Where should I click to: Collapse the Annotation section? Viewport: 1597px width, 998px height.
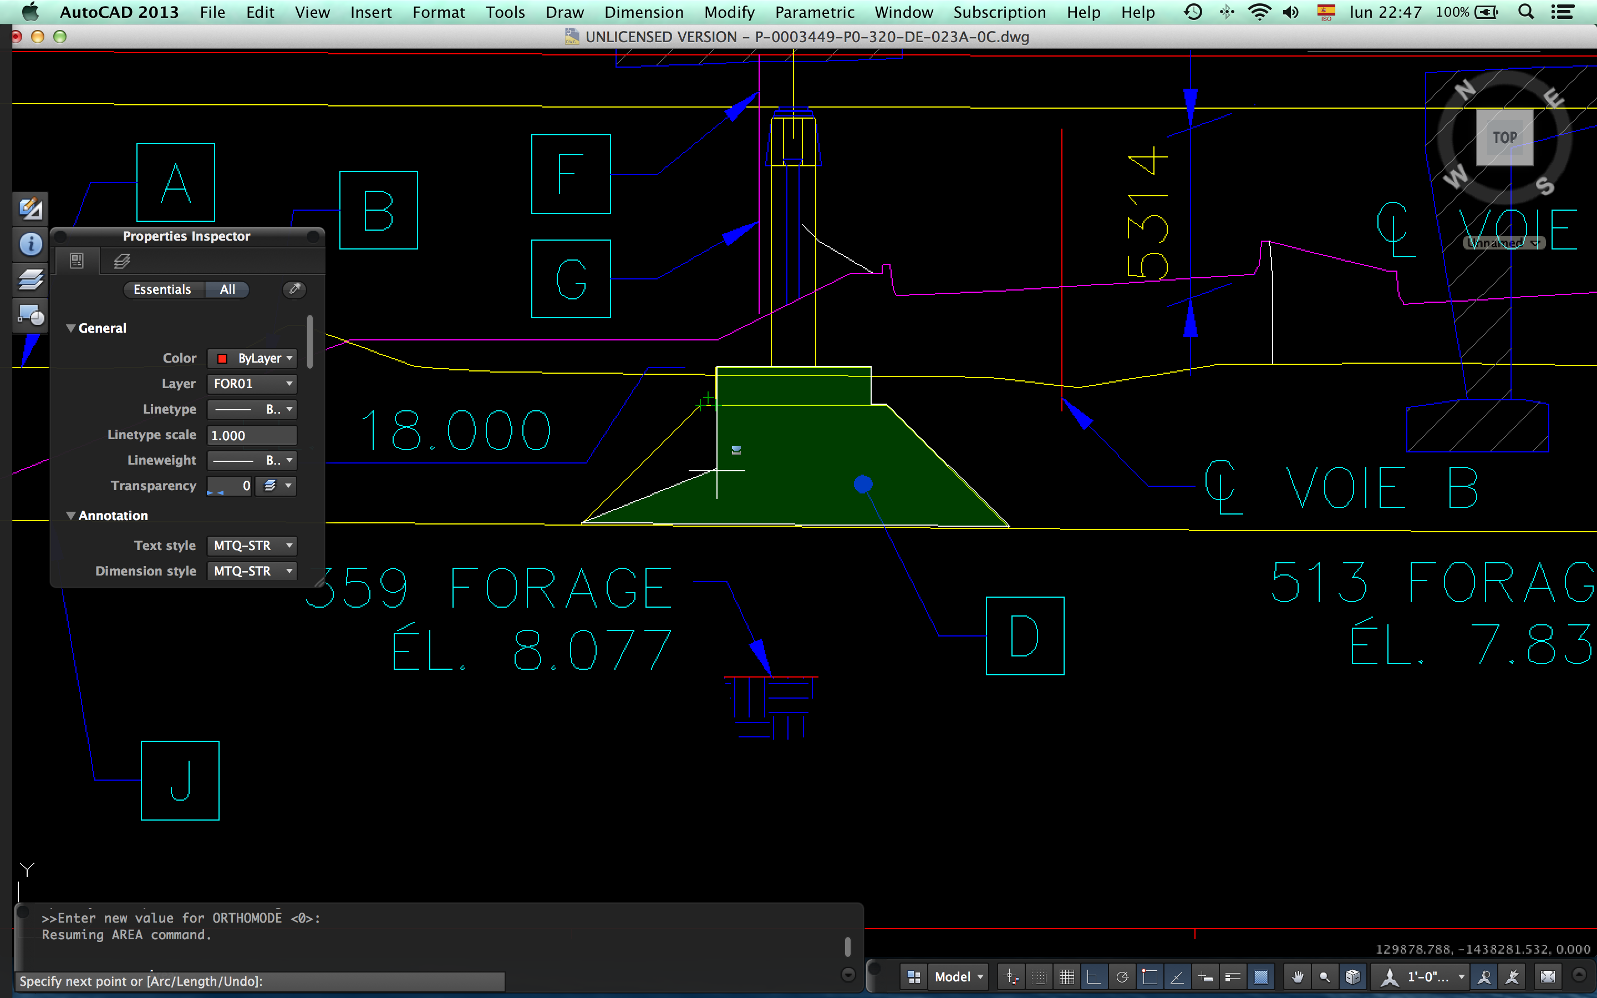click(70, 516)
